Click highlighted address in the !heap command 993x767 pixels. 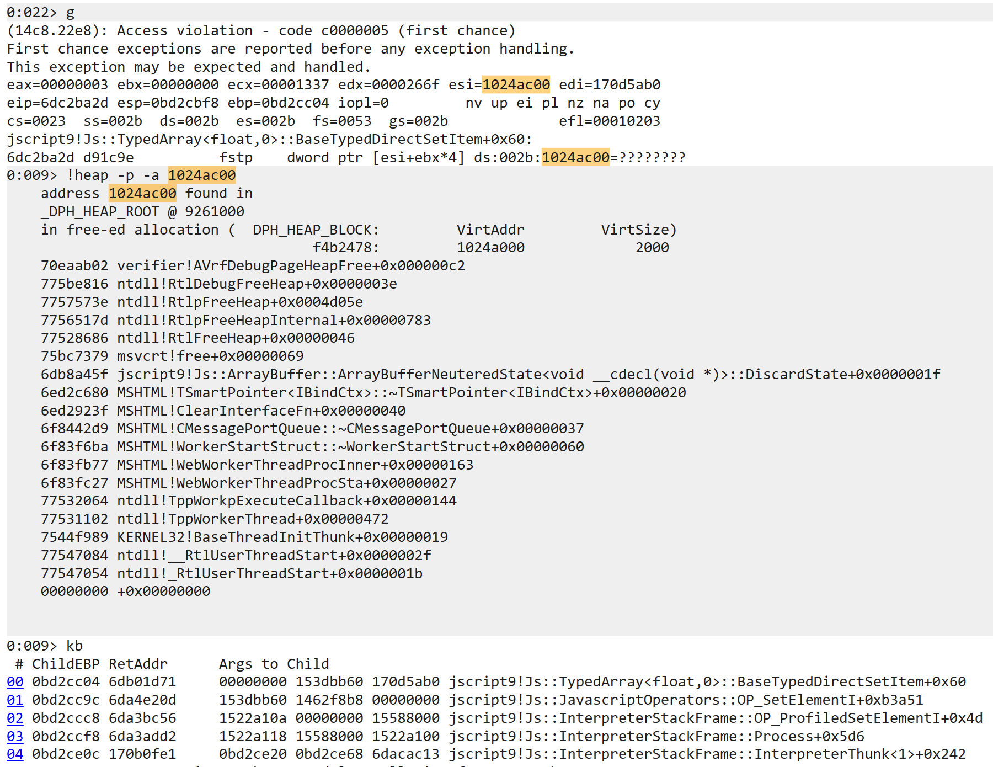click(202, 175)
